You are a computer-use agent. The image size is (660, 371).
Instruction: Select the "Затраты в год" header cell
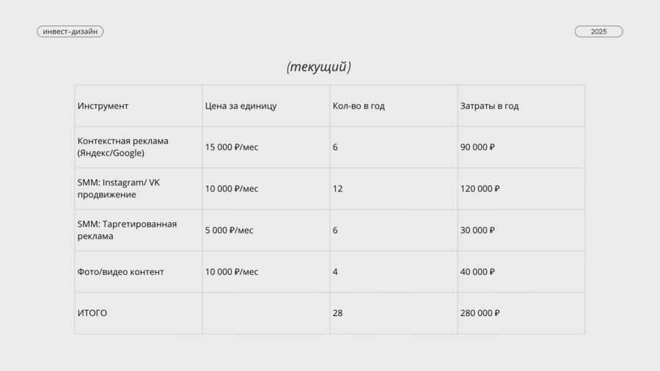[x=489, y=106]
